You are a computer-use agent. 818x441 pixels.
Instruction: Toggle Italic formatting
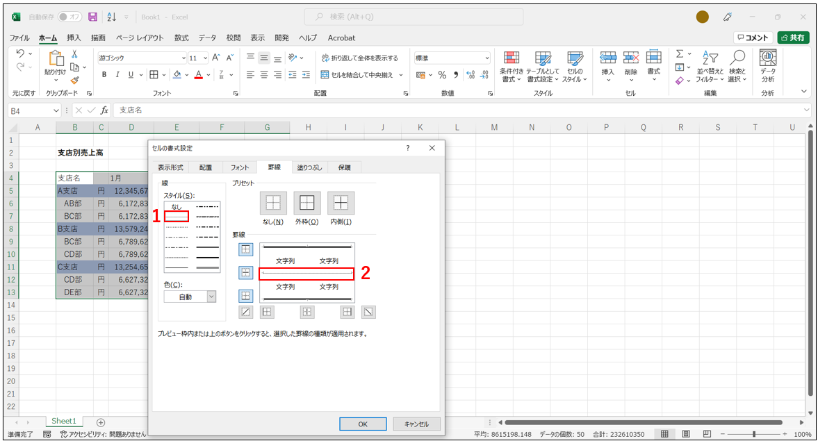(117, 74)
